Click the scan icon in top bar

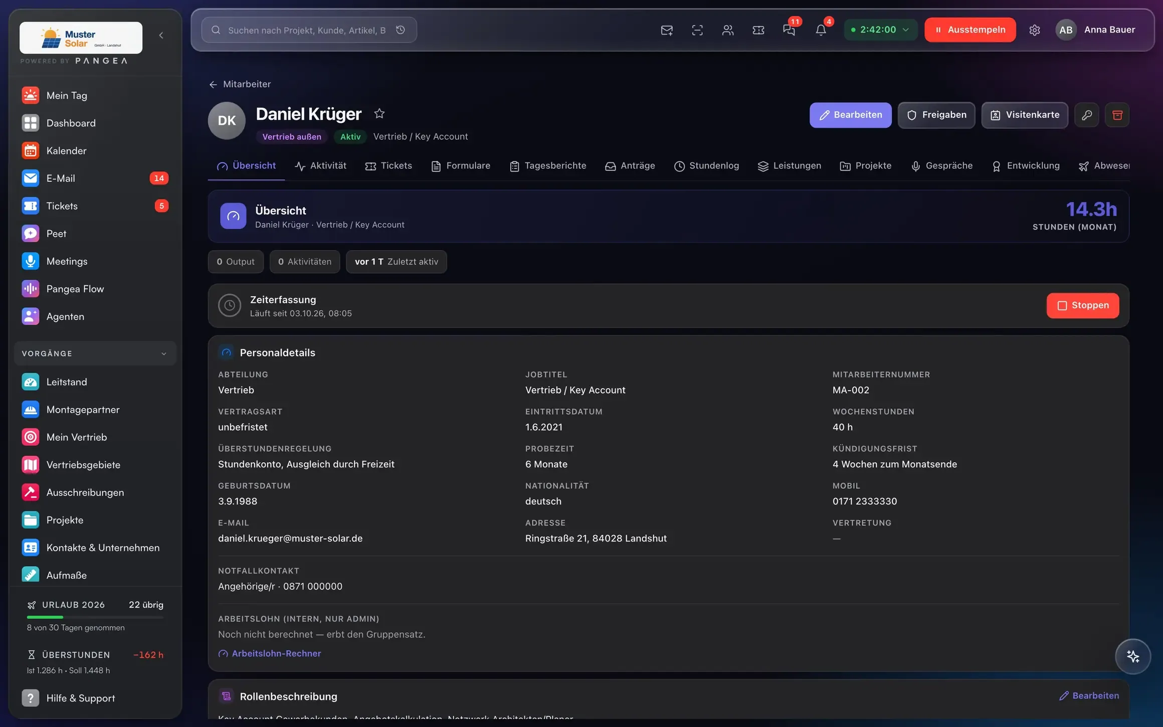click(697, 30)
